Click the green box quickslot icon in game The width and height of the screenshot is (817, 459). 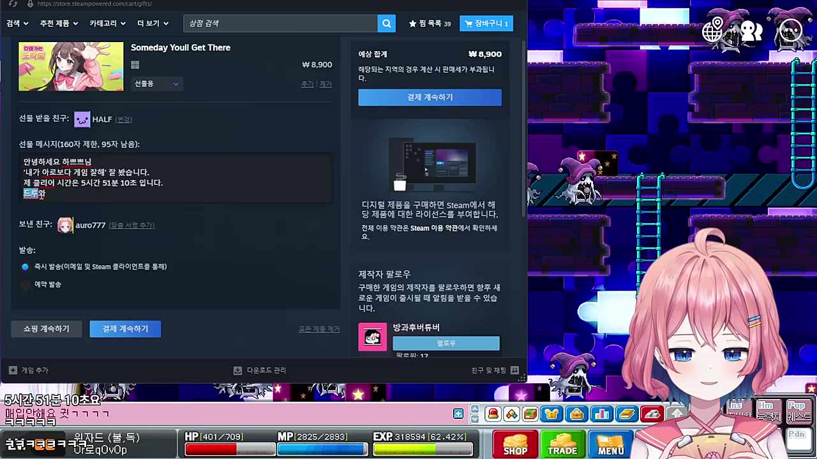click(530, 414)
